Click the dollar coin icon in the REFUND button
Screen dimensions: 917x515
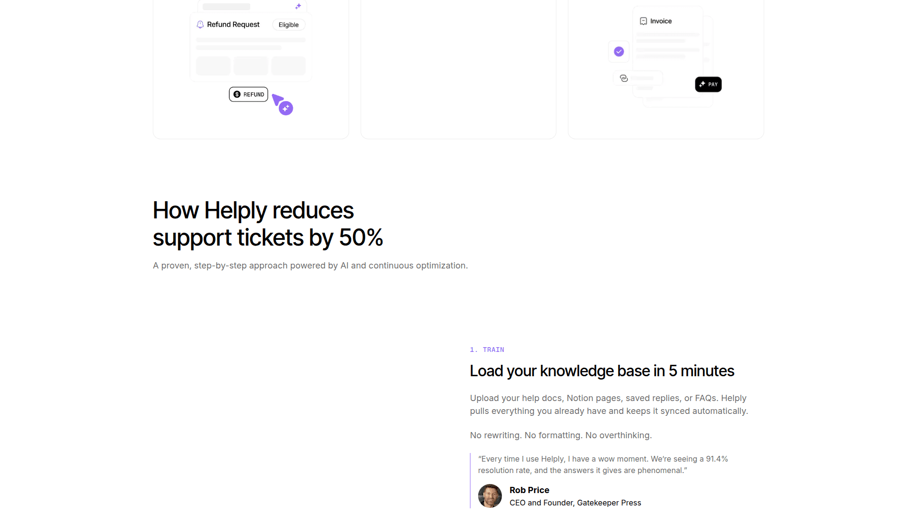[x=237, y=94]
